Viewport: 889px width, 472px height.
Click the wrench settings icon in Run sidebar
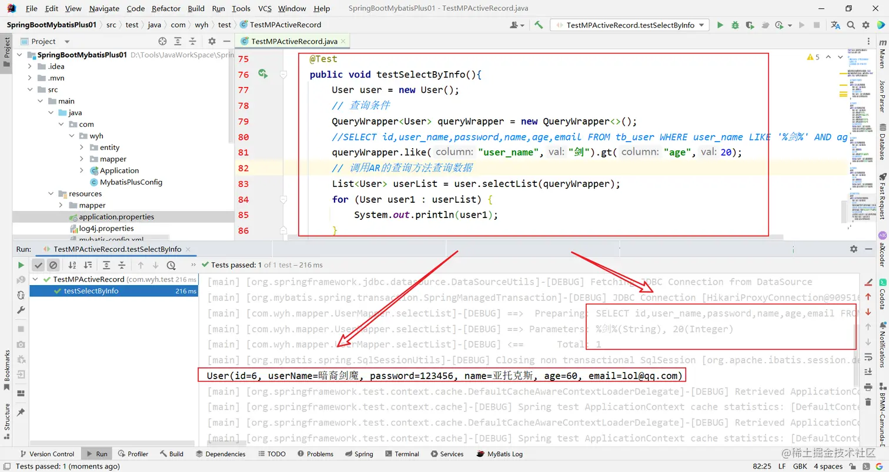click(x=21, y=310)
